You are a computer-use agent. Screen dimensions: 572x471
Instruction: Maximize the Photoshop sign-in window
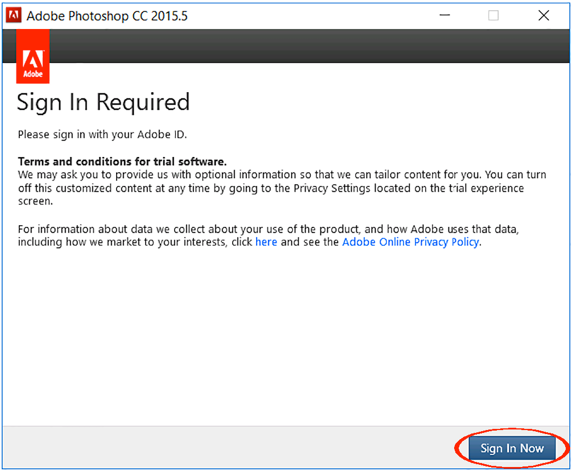coord(493,15)
